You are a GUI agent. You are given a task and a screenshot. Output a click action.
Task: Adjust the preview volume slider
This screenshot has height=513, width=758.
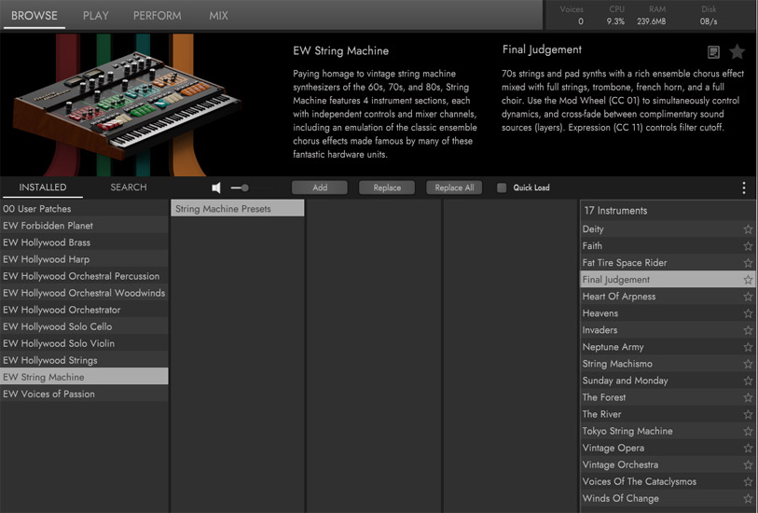[240, 187]
